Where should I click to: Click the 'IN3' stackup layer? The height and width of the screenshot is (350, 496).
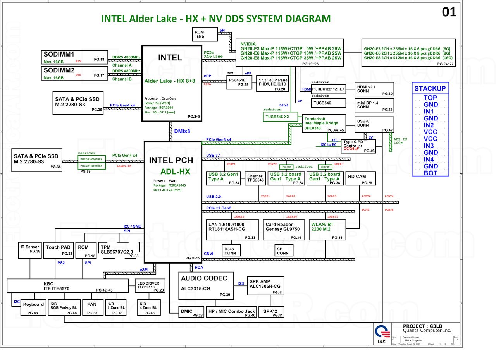(x=429, y=146)
